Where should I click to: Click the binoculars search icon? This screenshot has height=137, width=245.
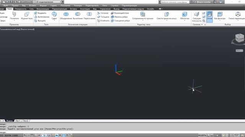(x=191, y=2)
